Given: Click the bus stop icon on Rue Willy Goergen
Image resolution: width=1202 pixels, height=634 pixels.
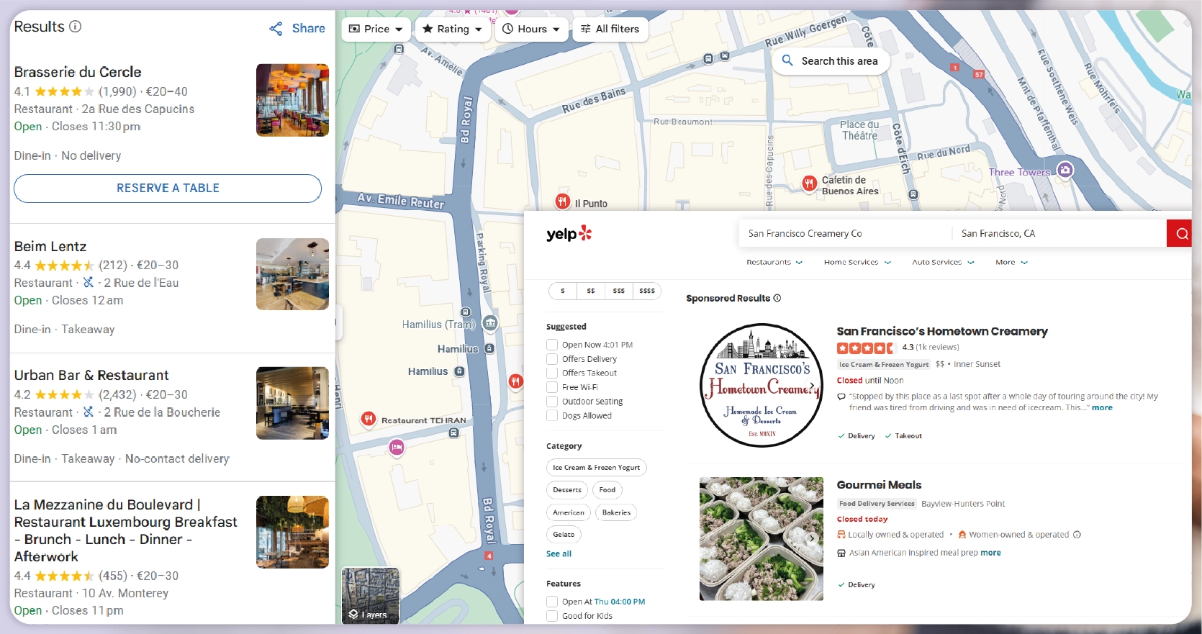Looking at the screenshot, I should coord(708,58).
